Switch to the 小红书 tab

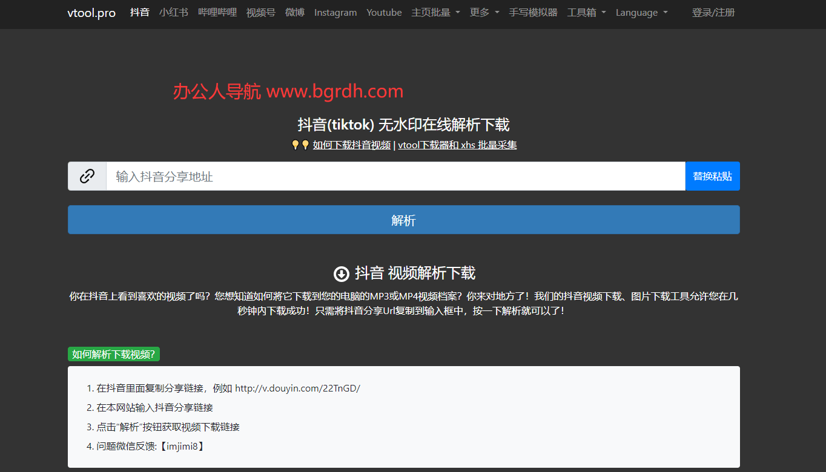[x=174, y=12]
